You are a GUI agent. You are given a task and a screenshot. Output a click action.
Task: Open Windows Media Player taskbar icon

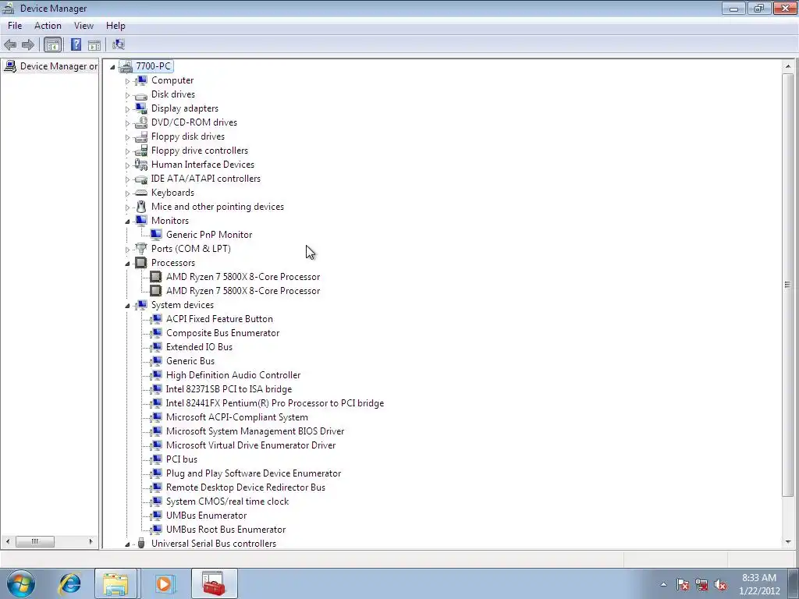pyautogui.click(x=165, y=583)
